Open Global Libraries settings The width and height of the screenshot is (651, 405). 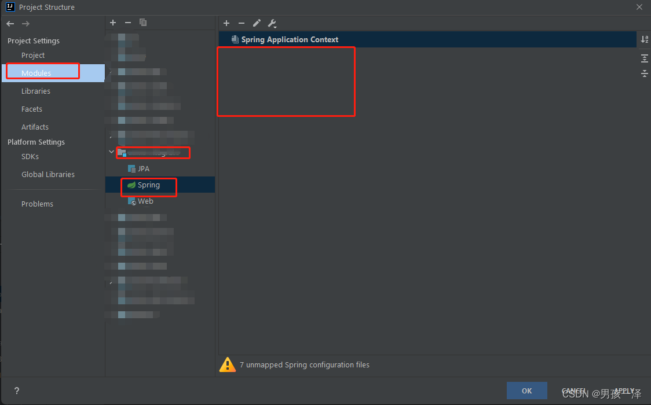point(47,175)
